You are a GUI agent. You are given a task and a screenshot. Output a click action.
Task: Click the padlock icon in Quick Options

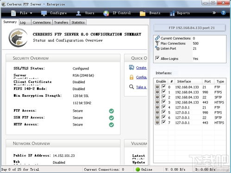(131, 77)
